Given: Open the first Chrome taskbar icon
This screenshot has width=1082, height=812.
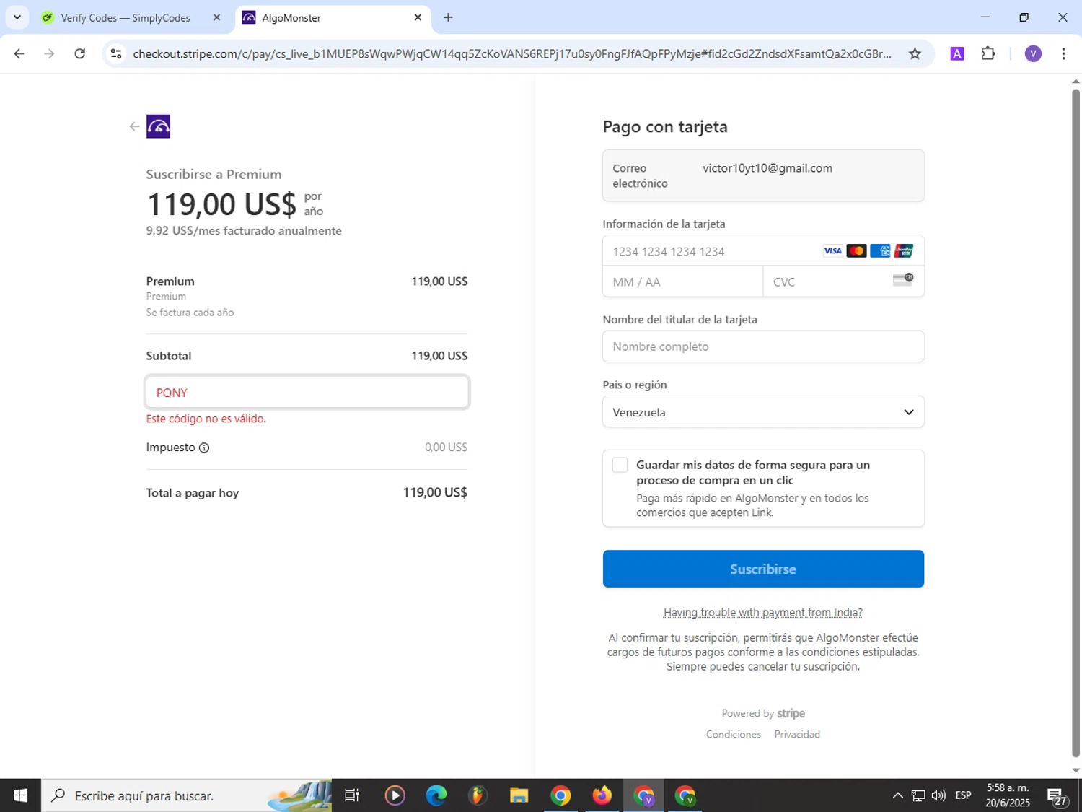Looking at the screenshot, I should point(560,795).
